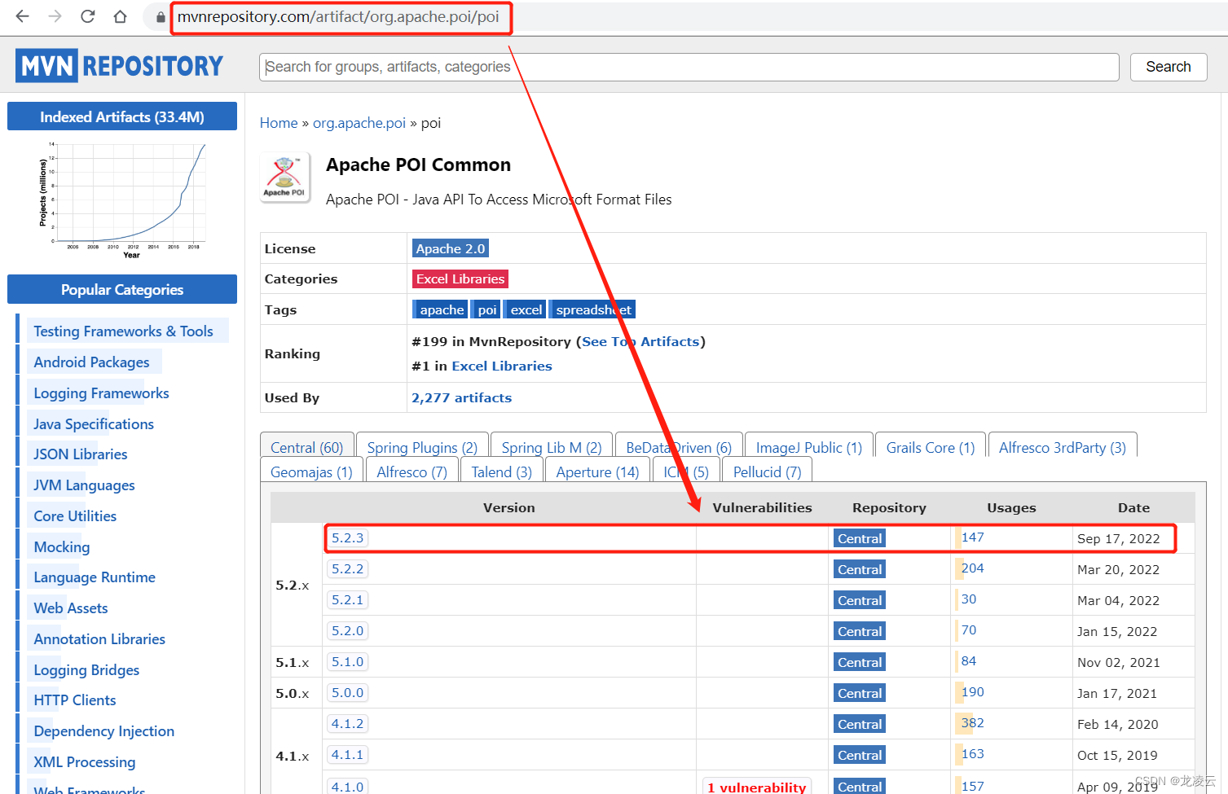
Task: Open the 382 usages link
Action: point(972,723)
